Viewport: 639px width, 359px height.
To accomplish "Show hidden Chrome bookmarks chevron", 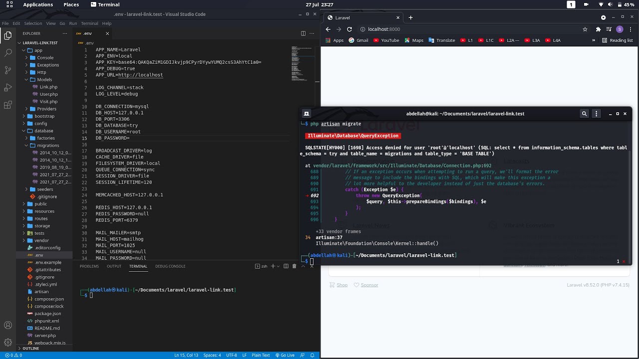I will tap(594, 40).
